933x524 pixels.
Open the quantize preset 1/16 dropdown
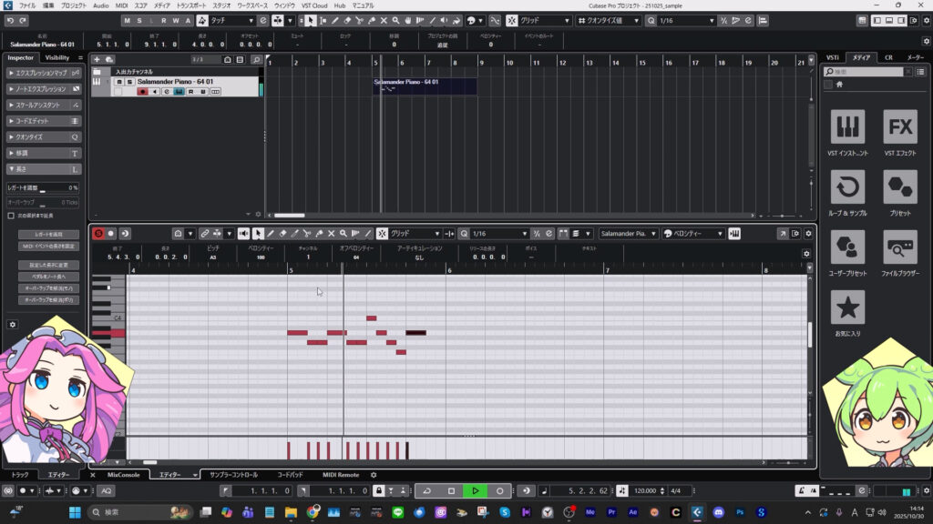(683, 20)
